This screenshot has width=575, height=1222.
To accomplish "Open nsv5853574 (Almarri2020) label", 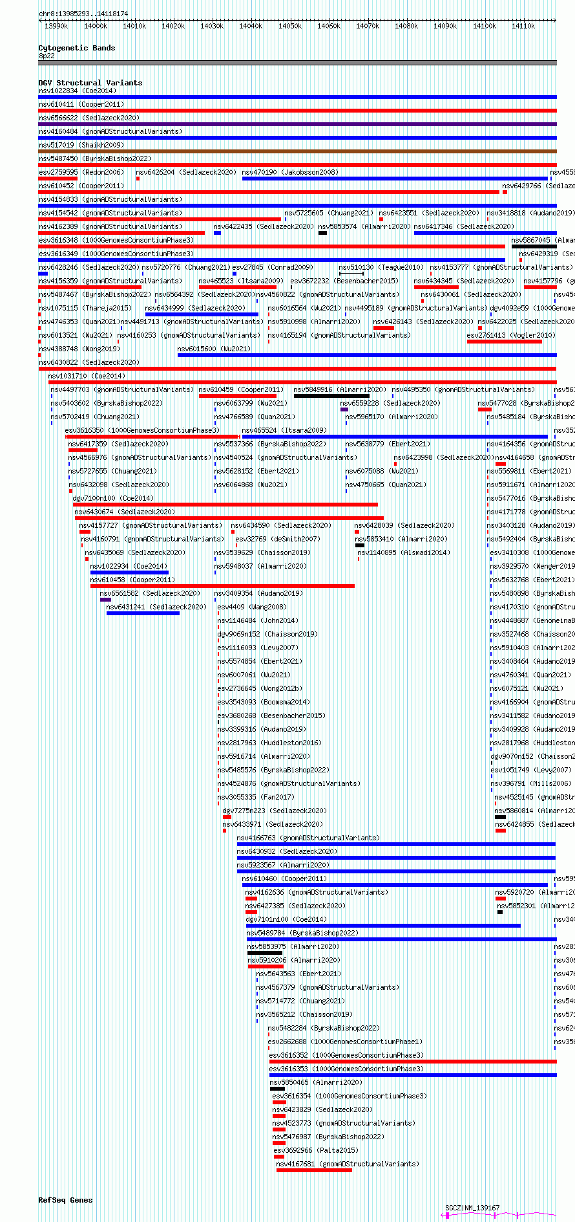I will [x=365, y=226].
